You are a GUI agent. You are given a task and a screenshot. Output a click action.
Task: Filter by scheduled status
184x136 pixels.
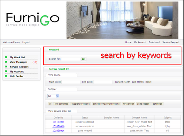(x=157, y=104)
